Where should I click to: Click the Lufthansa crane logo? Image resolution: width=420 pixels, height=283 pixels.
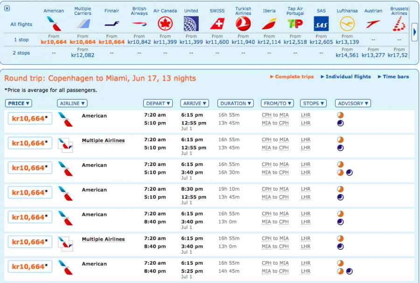pos(347,23)
